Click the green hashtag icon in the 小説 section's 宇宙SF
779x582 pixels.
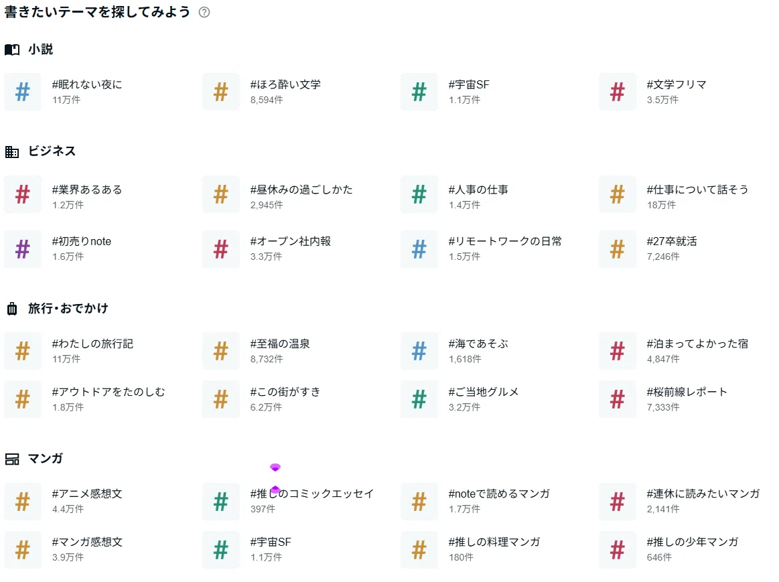point(419,92)
